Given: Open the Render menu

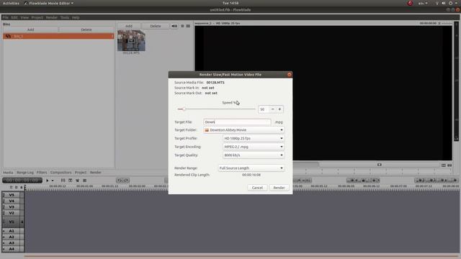Looking at the screenshot, I should [x=51, y=17].
